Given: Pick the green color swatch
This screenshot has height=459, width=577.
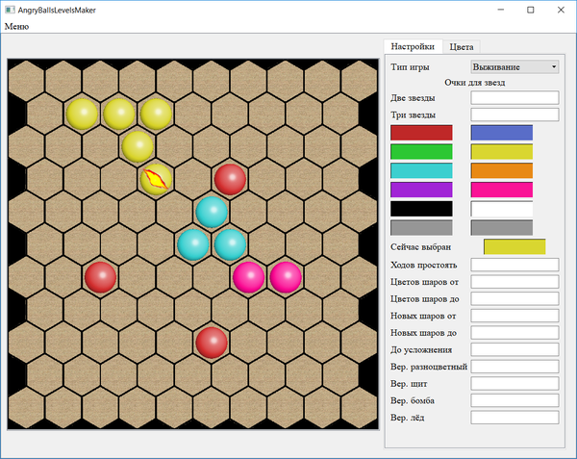Looking at the screenshot, I should click(421, 151).
